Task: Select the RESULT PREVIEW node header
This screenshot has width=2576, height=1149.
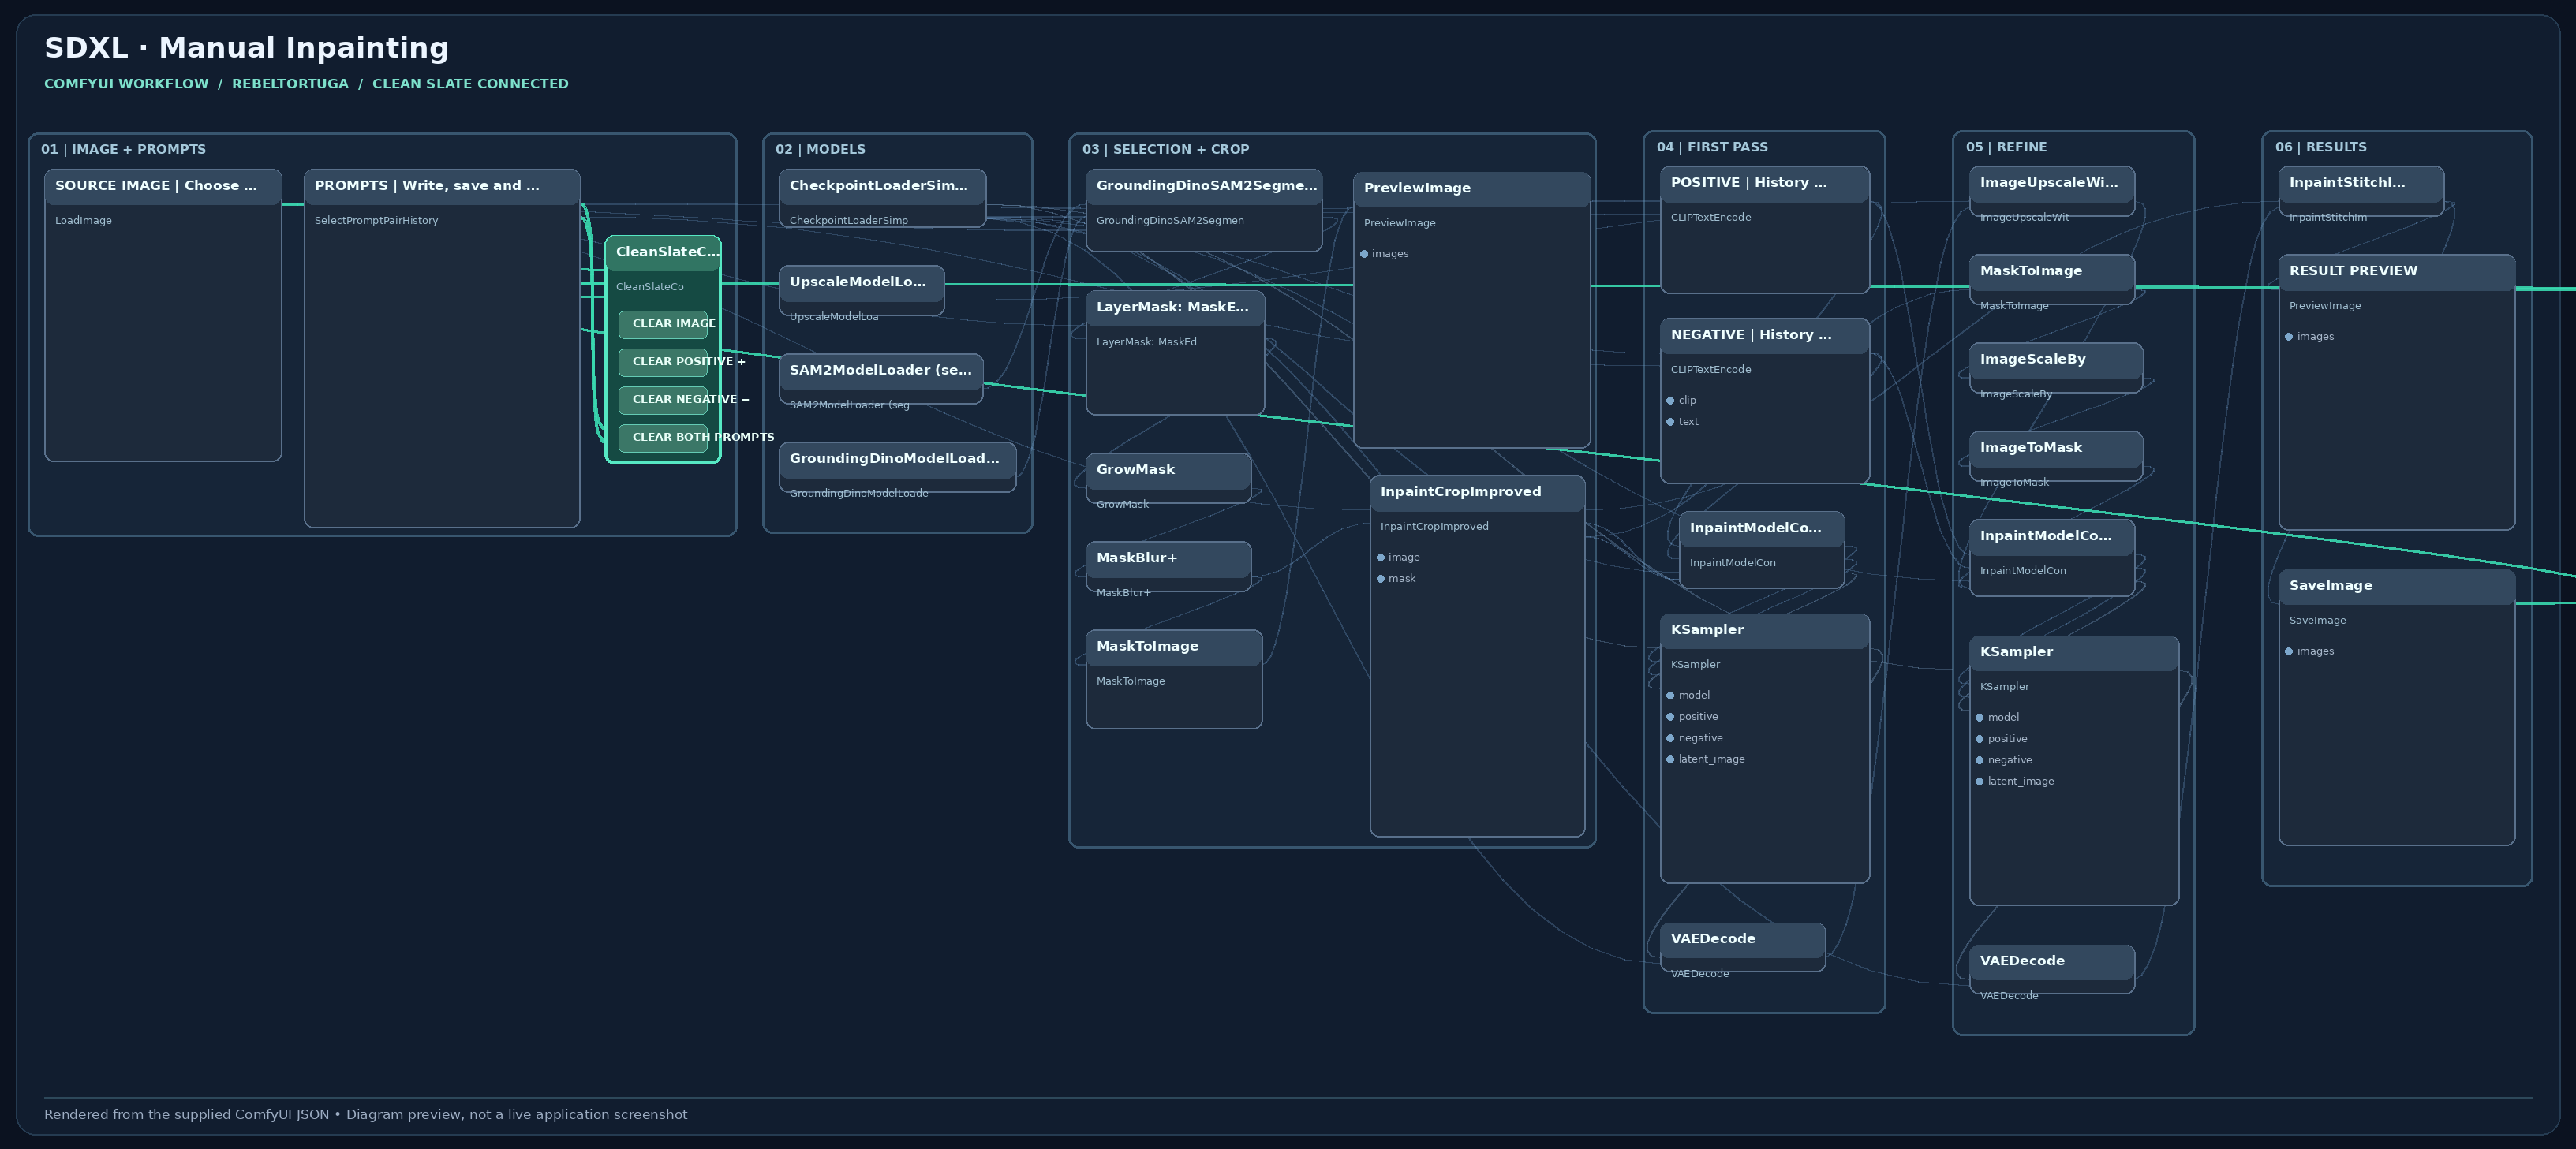Action: point(2397,272)
